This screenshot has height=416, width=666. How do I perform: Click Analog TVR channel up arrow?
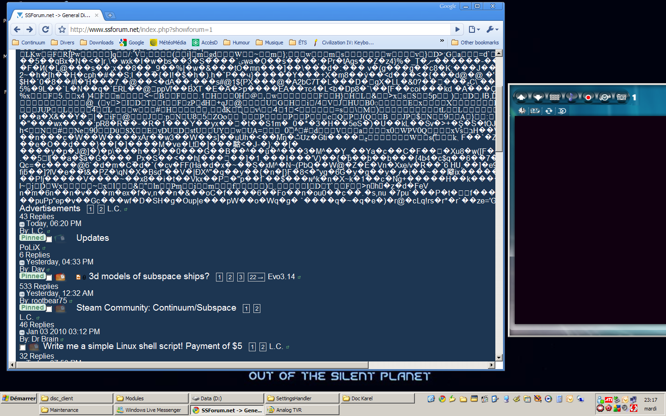pos(521,97)
